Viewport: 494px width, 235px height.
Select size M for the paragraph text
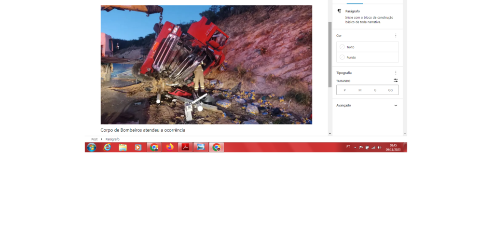point(360,90)
